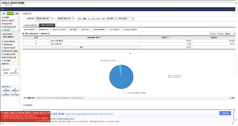
Task: Open the 운영체제(O/S) sub-tab
Action: point(43,30)
